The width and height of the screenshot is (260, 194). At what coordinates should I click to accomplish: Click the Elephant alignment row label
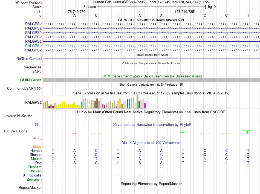[34, 167]
